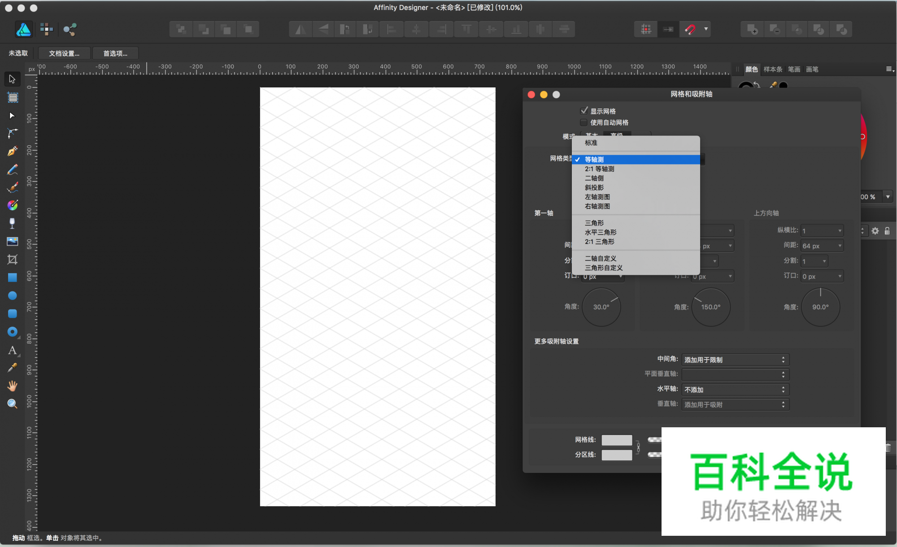Open the 文档设置 button

click(64, 53)
